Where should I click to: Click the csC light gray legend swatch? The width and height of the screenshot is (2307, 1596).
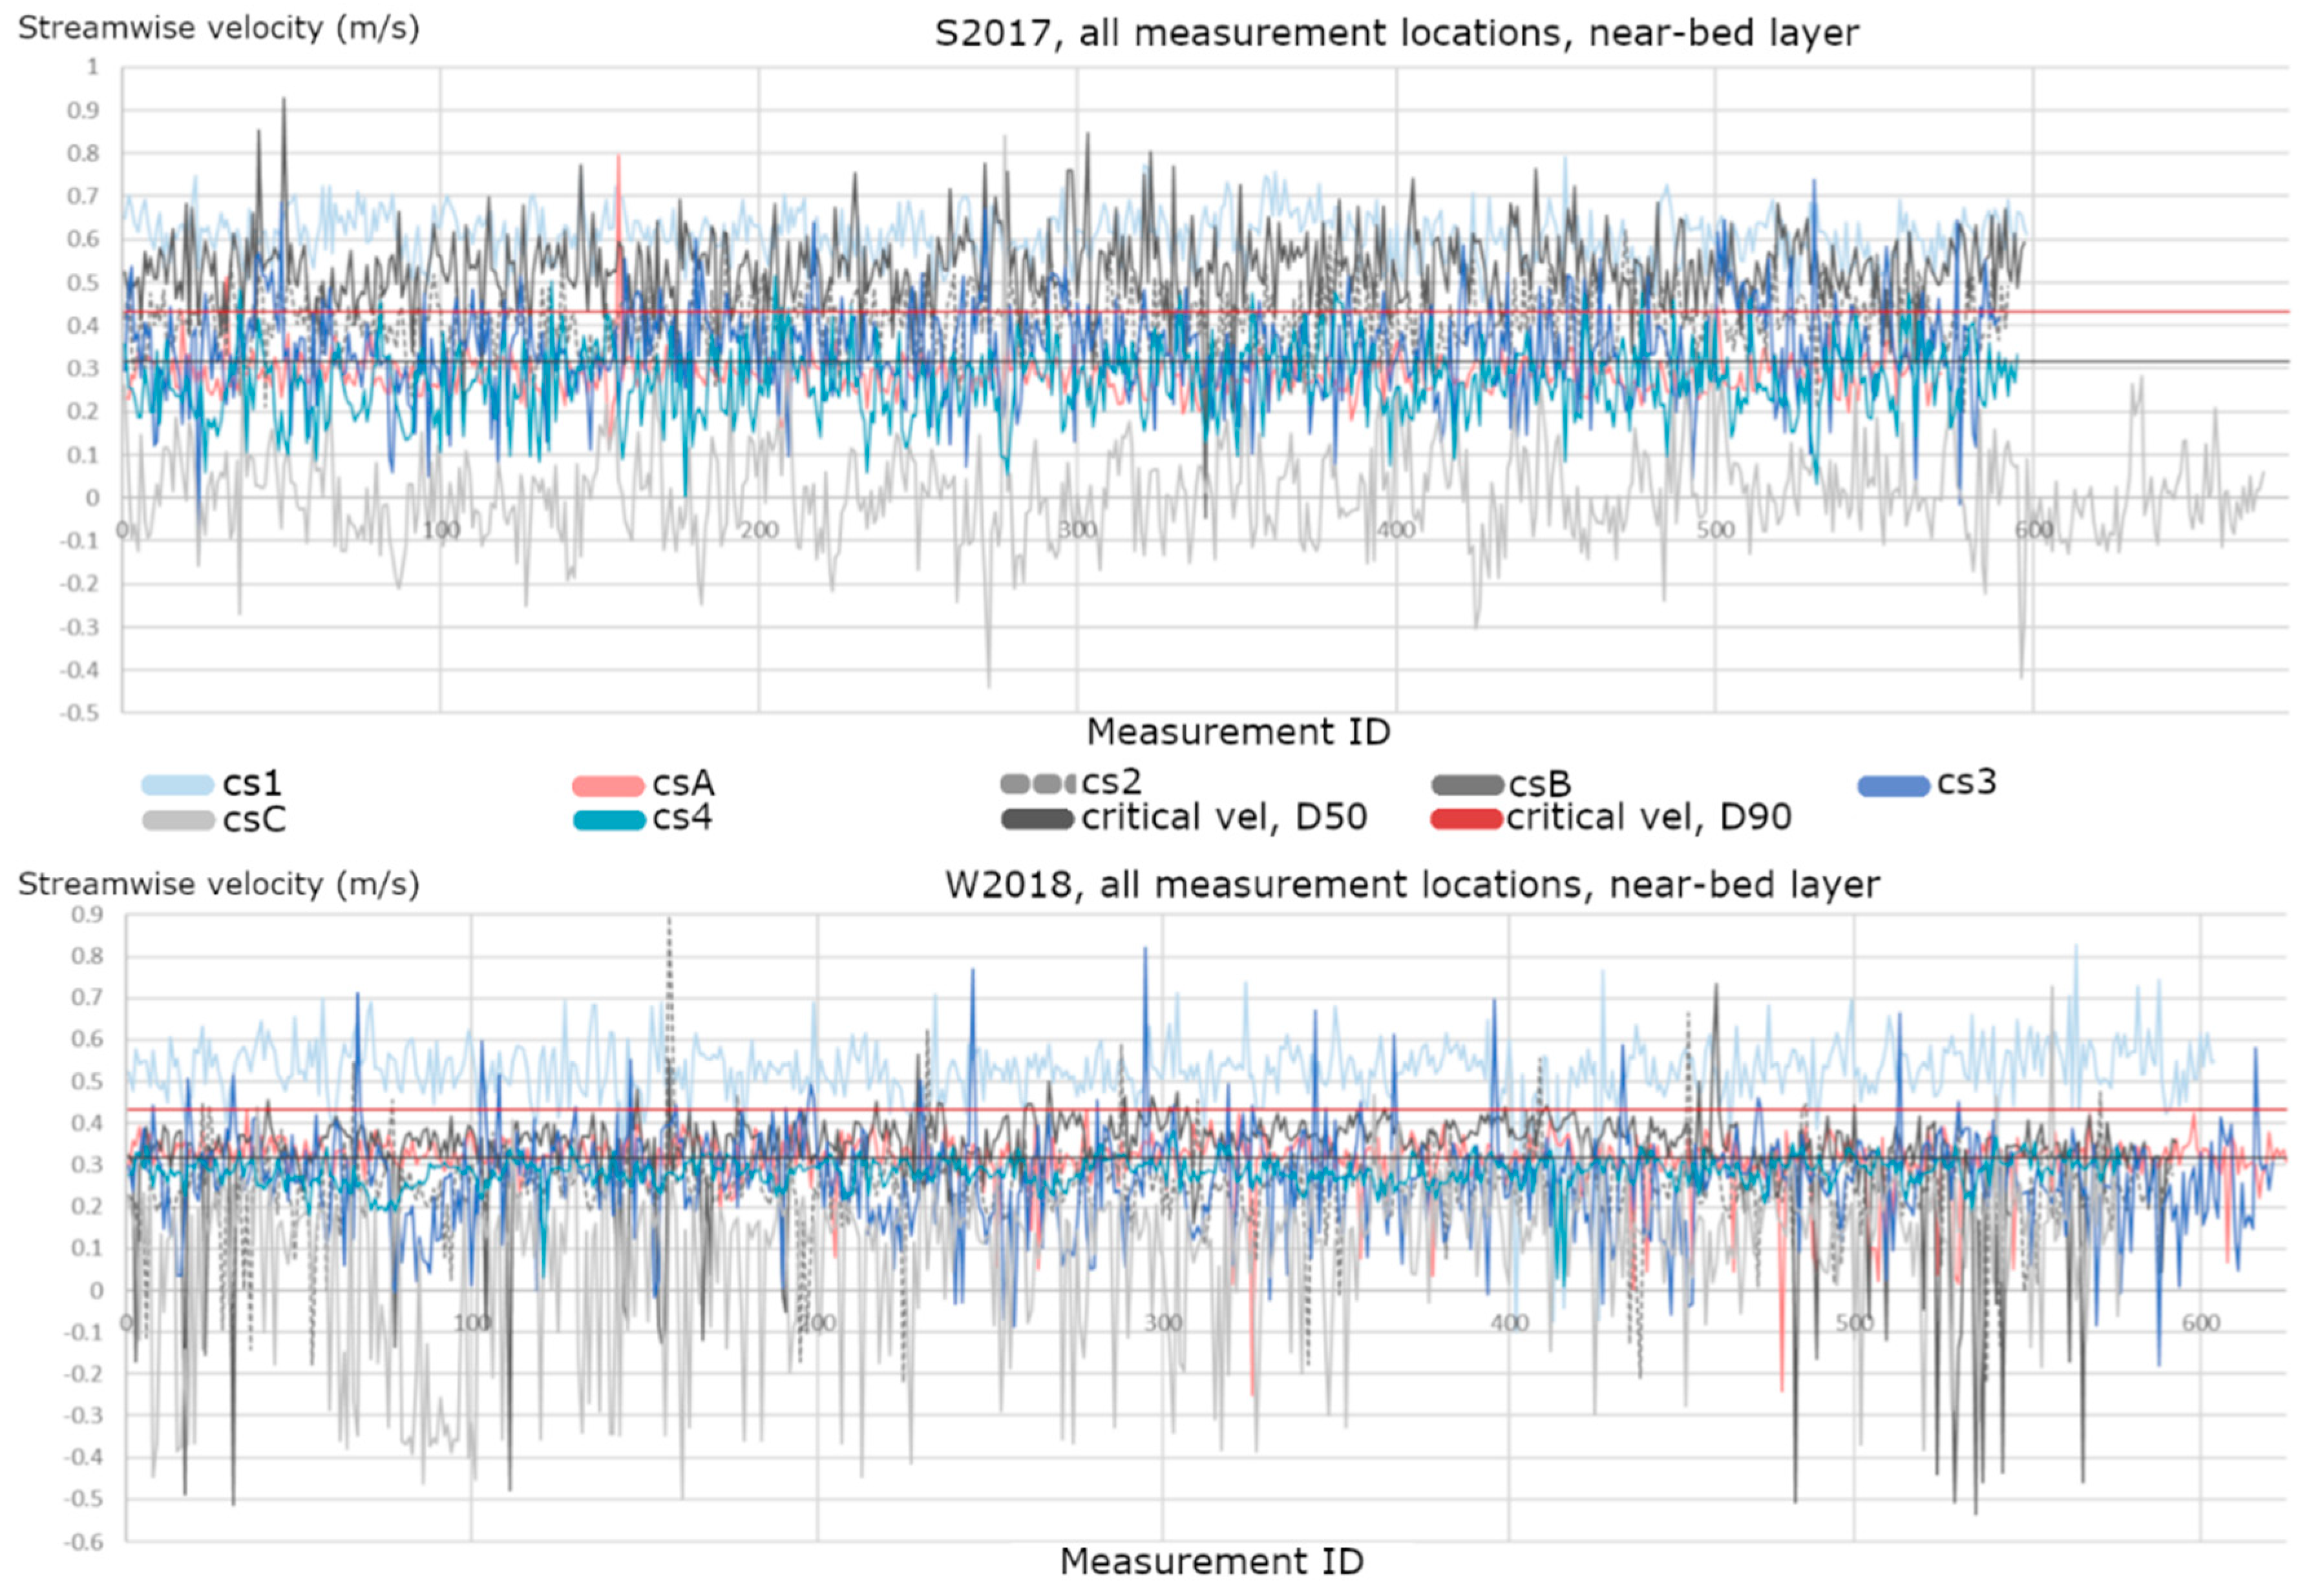178,821
